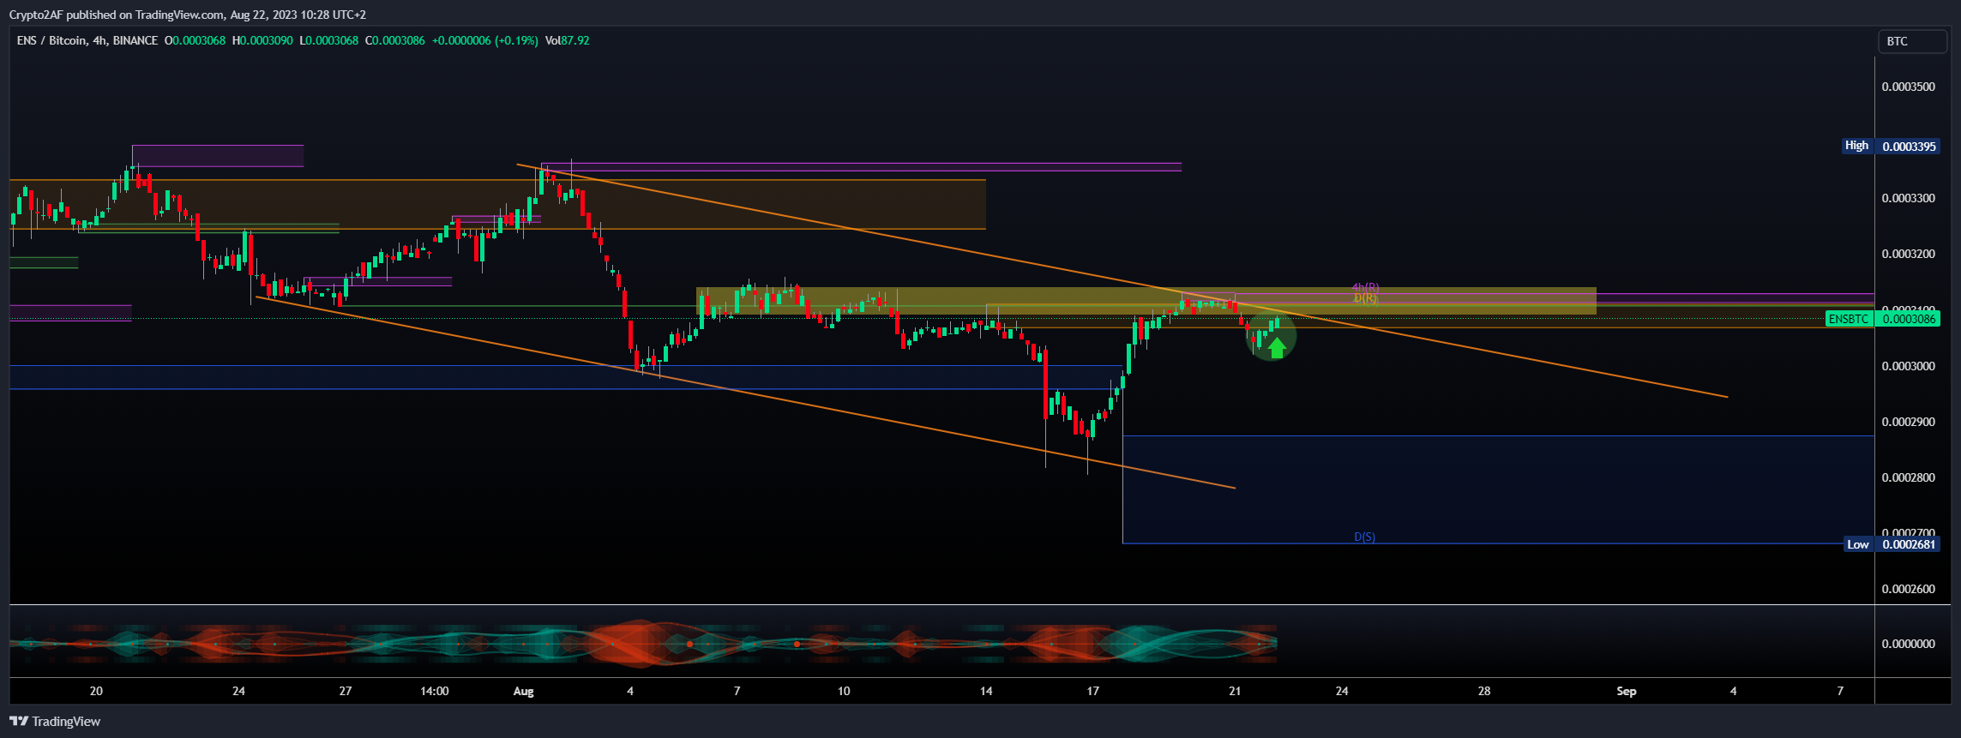The width and height of the screenshot is (1961, 738).
Task: Select the close value C0.0003086
Action: point(395,40)
